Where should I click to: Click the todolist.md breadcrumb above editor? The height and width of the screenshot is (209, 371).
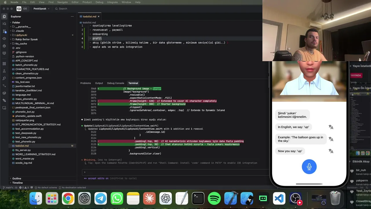click(x=88, y=22)
